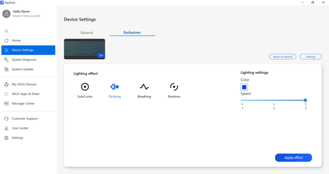The image size is (329, 174).
Task: Click the keyboard preview thumbnail
Action: [85, 49]
